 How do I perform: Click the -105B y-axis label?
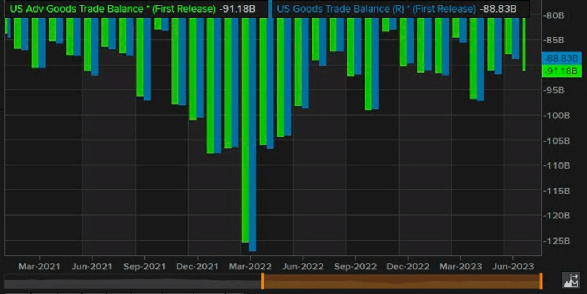coord(556,141)
